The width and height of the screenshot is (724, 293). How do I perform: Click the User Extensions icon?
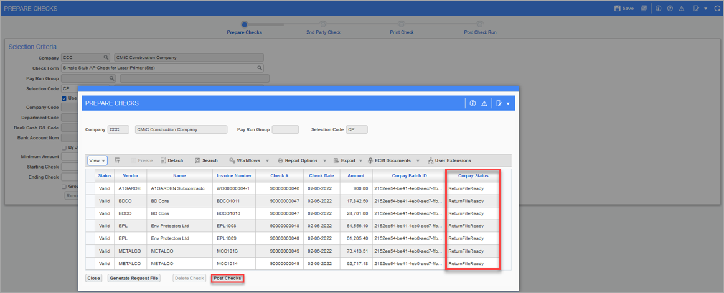click(x=431, y=160)
